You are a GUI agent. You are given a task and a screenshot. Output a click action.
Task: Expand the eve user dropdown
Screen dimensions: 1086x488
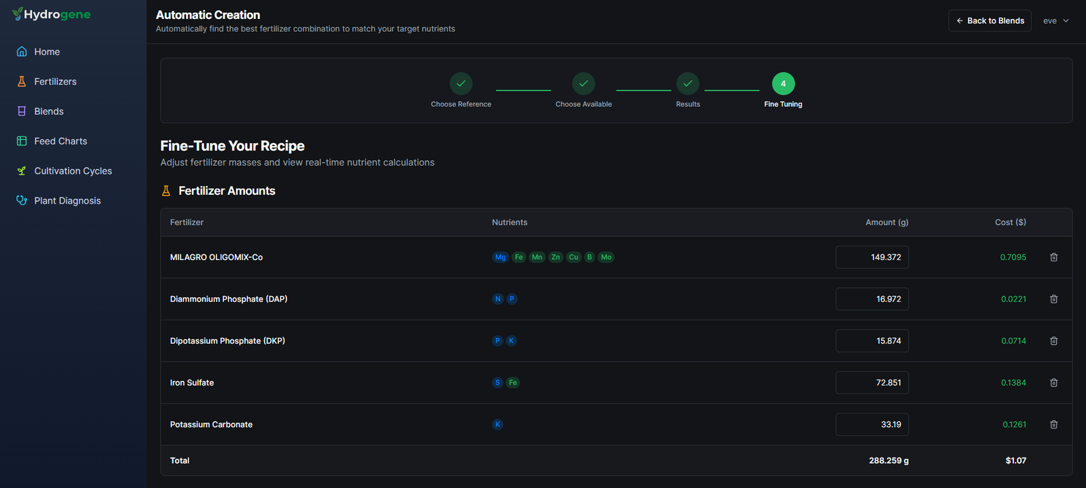pos(1056,21)
